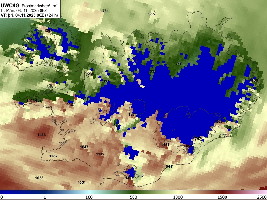Select the map value 1309
The width and height of the screenshot is (267, 200).
pyautogui.click(x=218, y=121)
